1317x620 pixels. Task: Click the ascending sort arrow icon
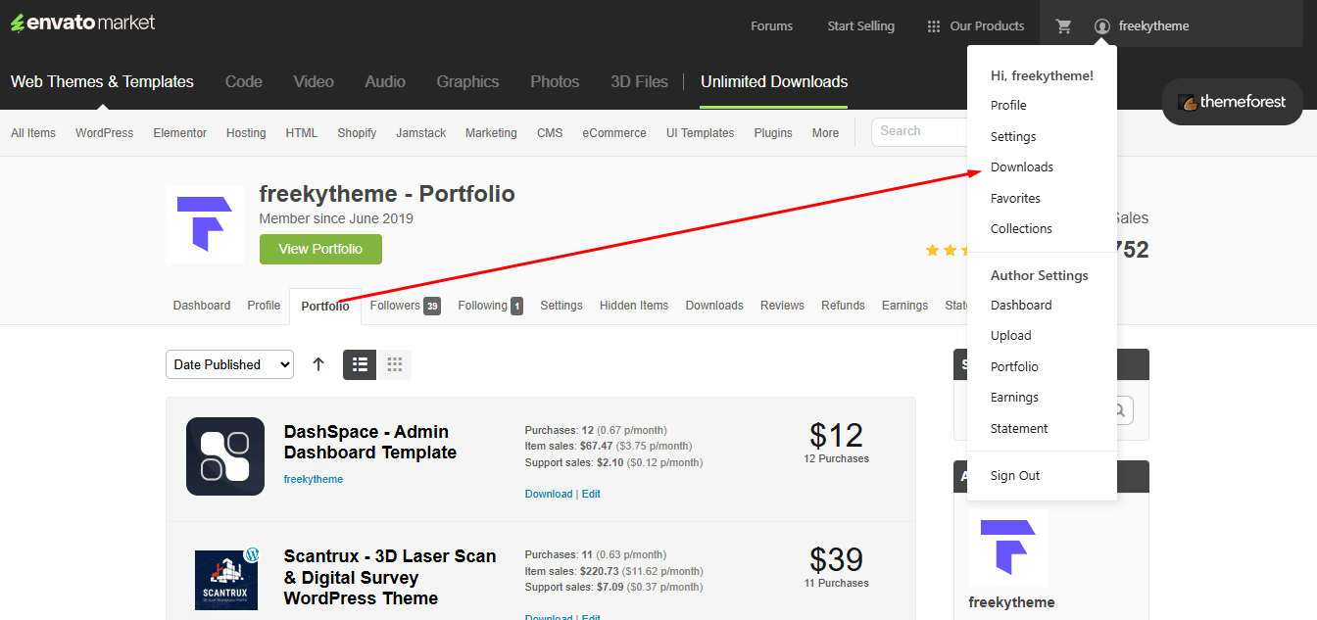pyautogui.click(x=318, y=364)
